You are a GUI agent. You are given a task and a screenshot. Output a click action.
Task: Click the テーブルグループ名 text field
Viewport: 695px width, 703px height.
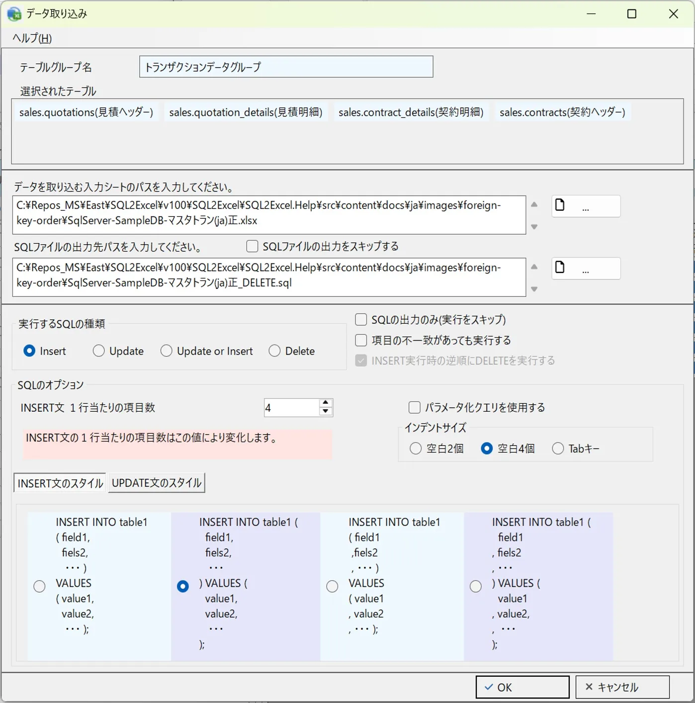tap(286, 67)
